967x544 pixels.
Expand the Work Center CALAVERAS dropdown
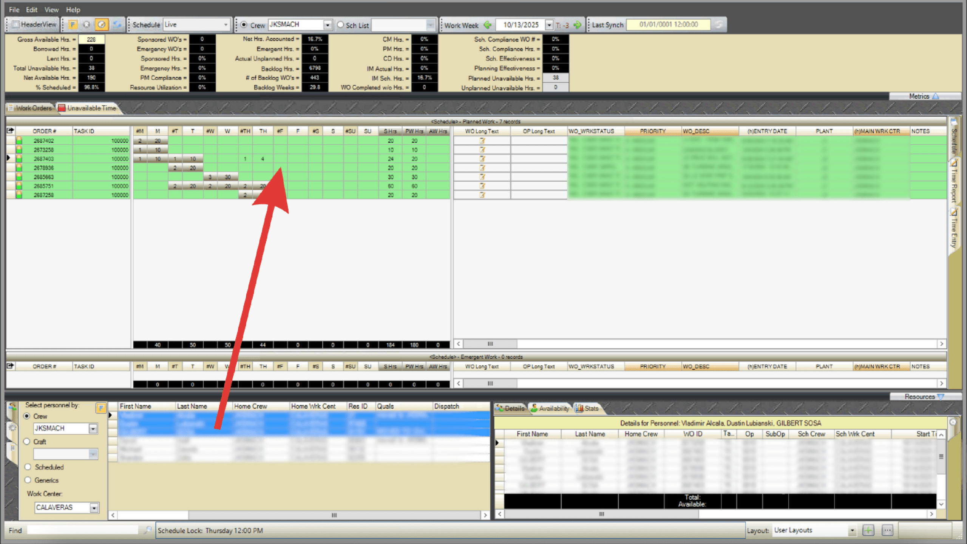pyautogui.click(x=94, y=507)
